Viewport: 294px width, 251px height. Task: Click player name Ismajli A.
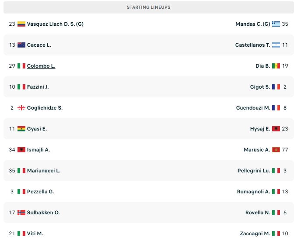pos(38,150)
